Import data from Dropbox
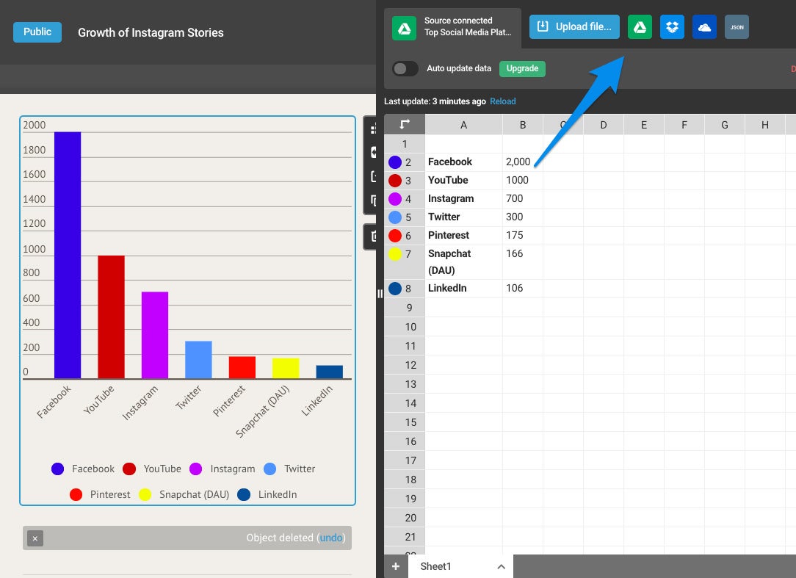Viewport: 796px width, 578px height. [x=672, y=27]
